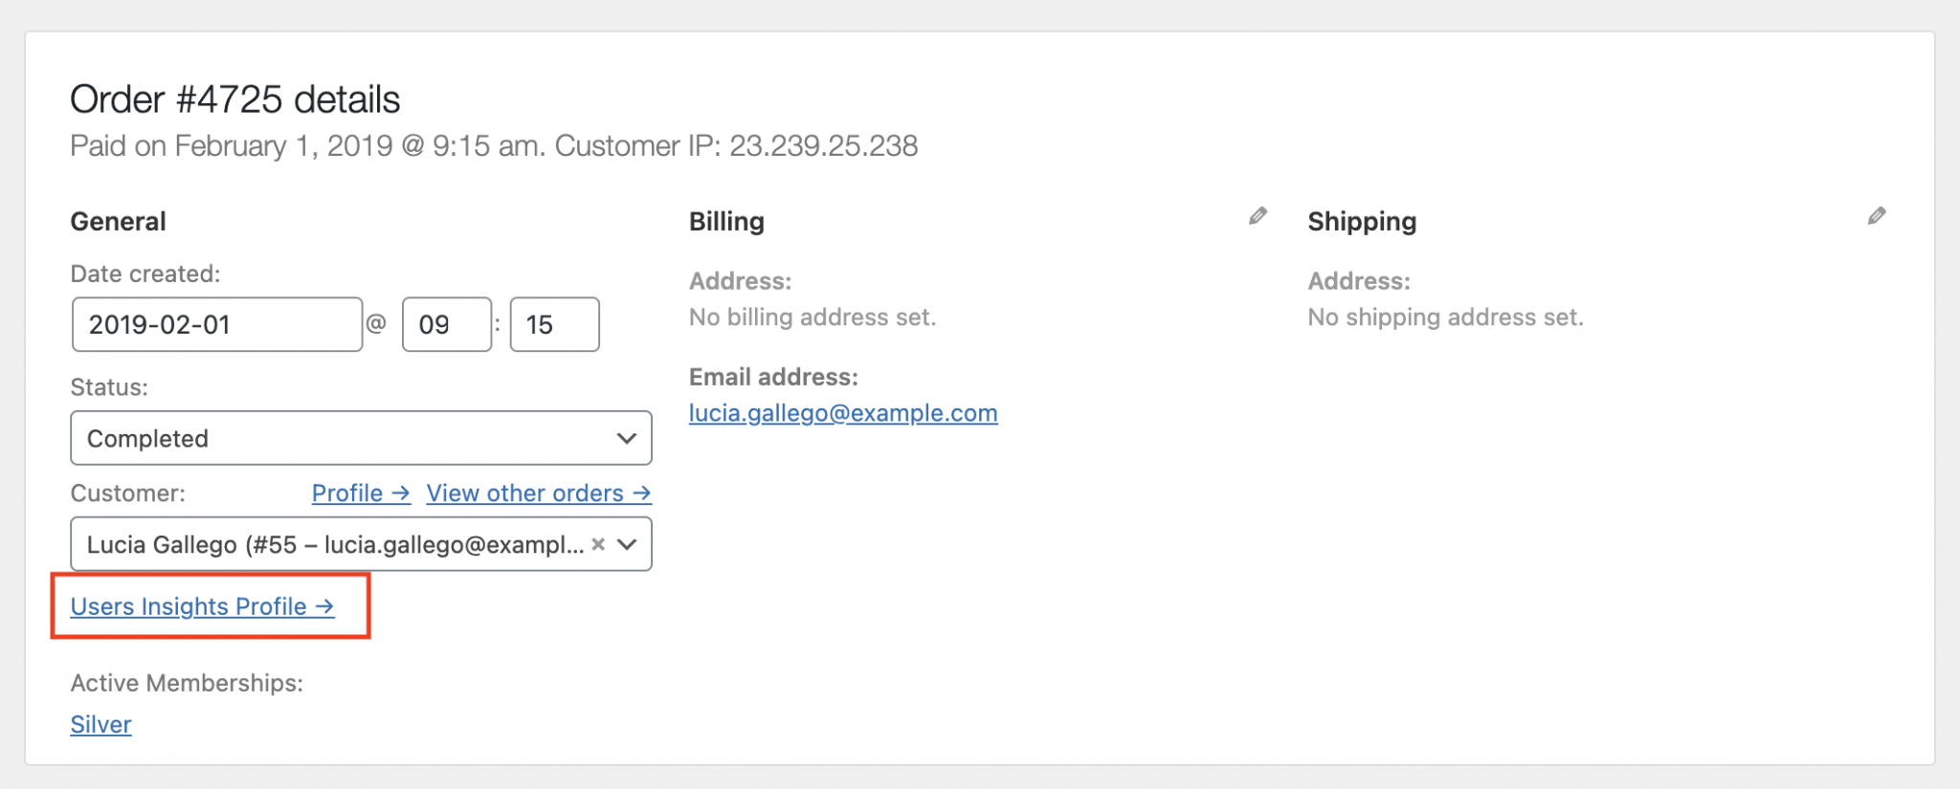Open the Users Insights Profile link

[x=202, y=606]
